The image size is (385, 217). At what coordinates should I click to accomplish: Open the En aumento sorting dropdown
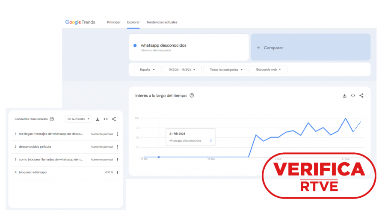pos(79,119)
